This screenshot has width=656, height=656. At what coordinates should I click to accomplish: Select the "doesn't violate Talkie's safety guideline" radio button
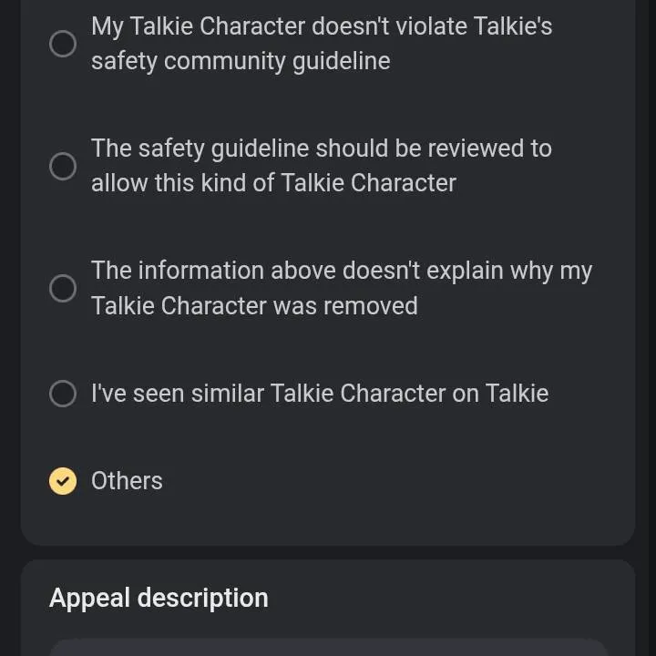pyautogui.click(x=63, y=44)
